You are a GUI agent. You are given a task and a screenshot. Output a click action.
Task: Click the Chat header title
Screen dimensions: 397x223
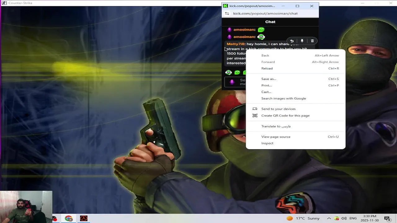coord(270,22)
